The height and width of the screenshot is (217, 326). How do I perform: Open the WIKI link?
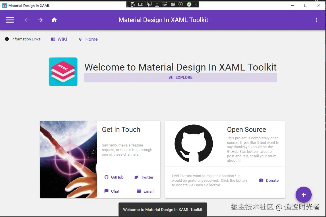click(59, 39)
